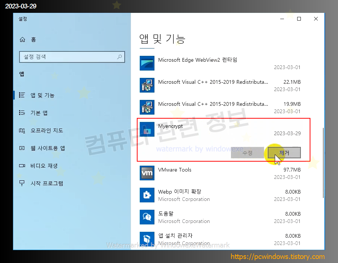Image resolution: width=338 pixels, height=263 pixels.
Task: Minimize the 설정 window
Action: tap(282, 19)
